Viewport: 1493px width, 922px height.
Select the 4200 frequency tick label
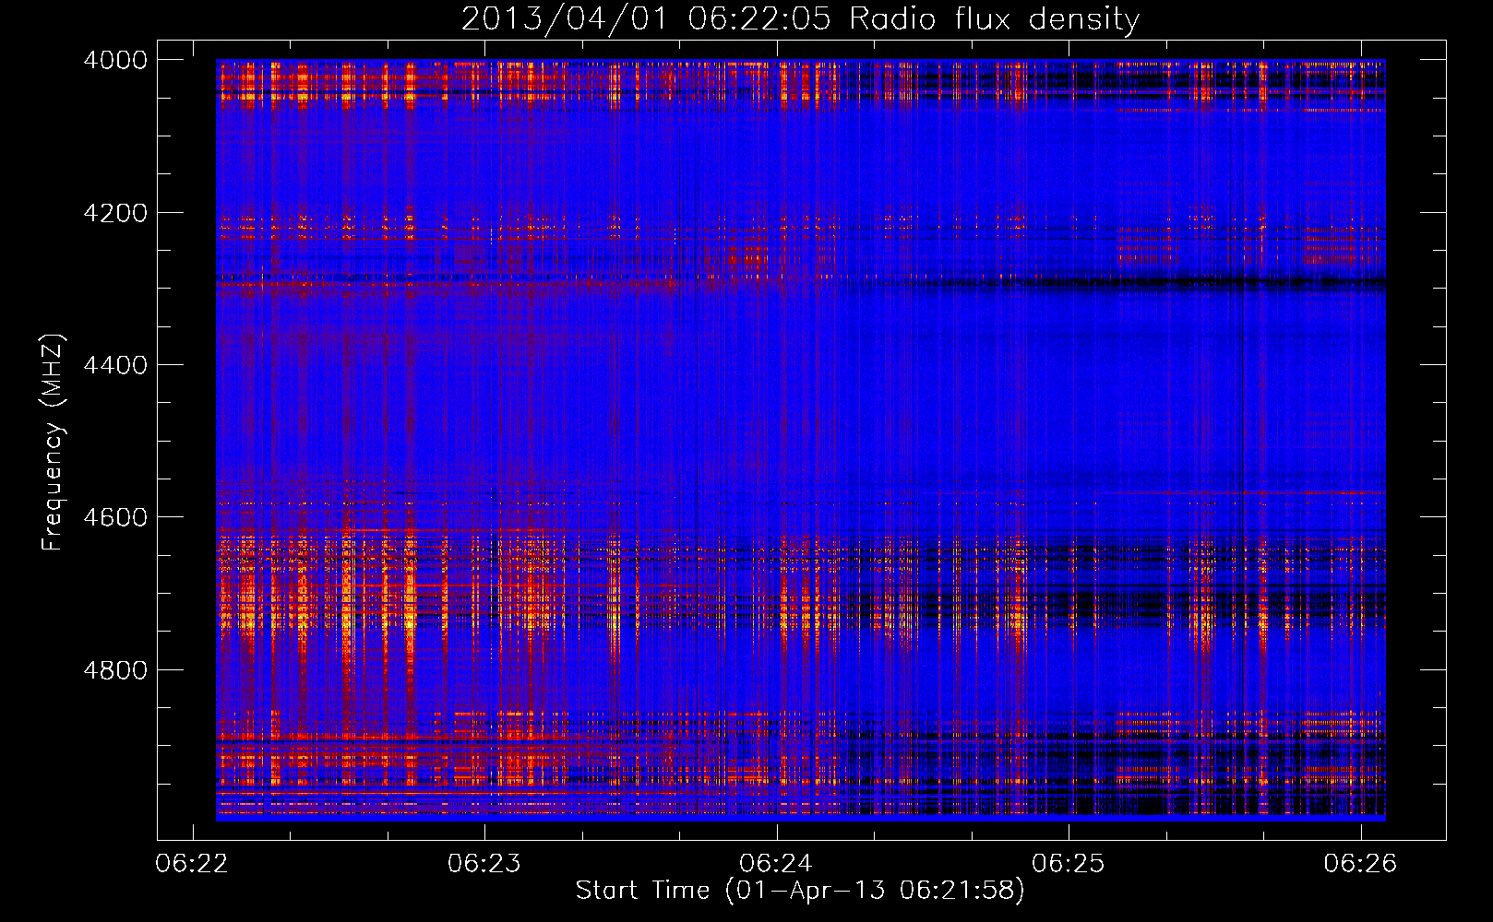[x=115, y=213]
